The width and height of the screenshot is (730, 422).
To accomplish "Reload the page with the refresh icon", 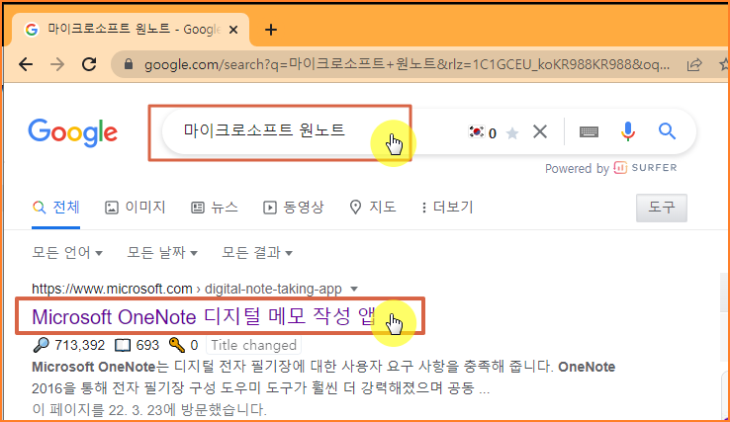I will (x=89, y=64).
